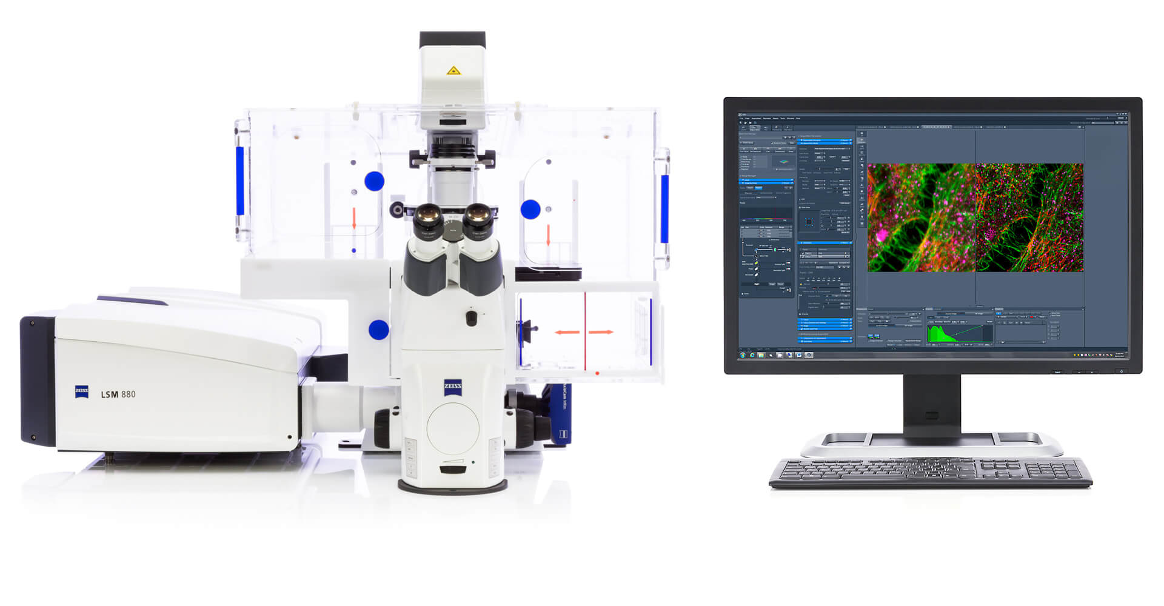Switch to the Locate main tab
Viewport: 1164px width, 606px height.
coord(744,128)
